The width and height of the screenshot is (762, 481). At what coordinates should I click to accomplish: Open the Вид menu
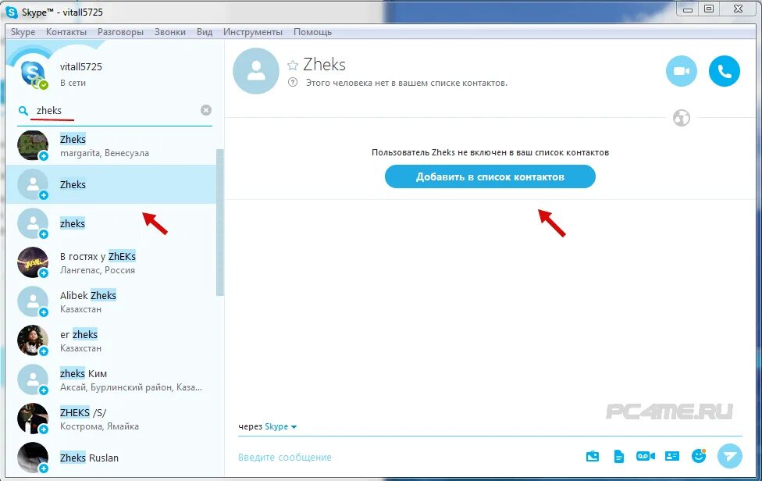coord(205,32)
